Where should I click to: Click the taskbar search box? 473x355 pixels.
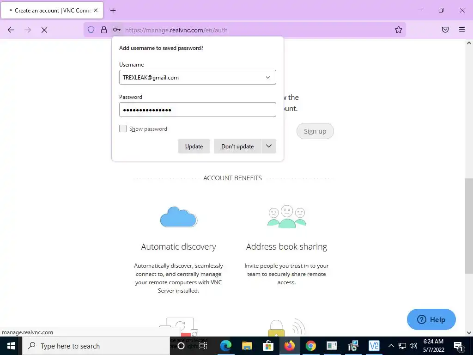pos(96,346)
